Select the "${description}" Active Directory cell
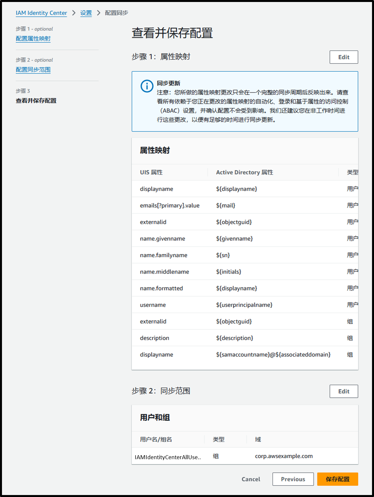 235,338
